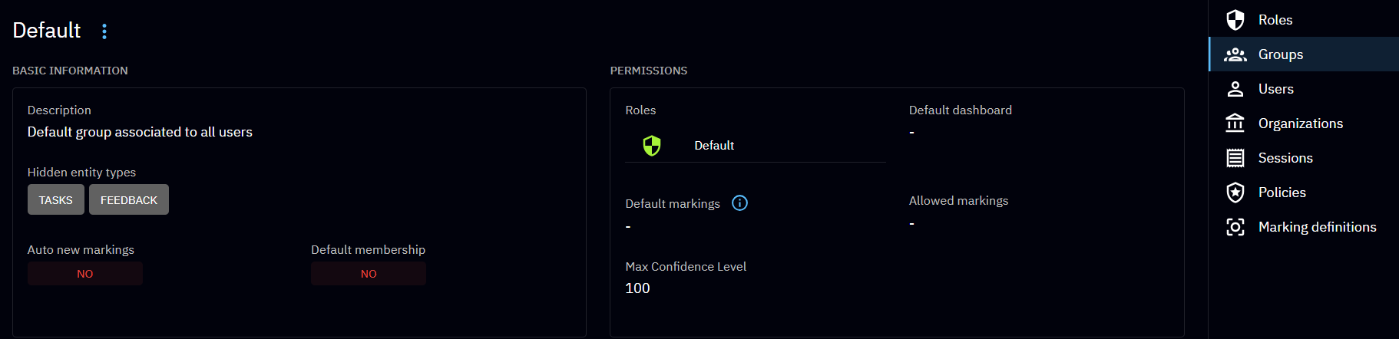Select the Organizations menu label

(1300, 123)
